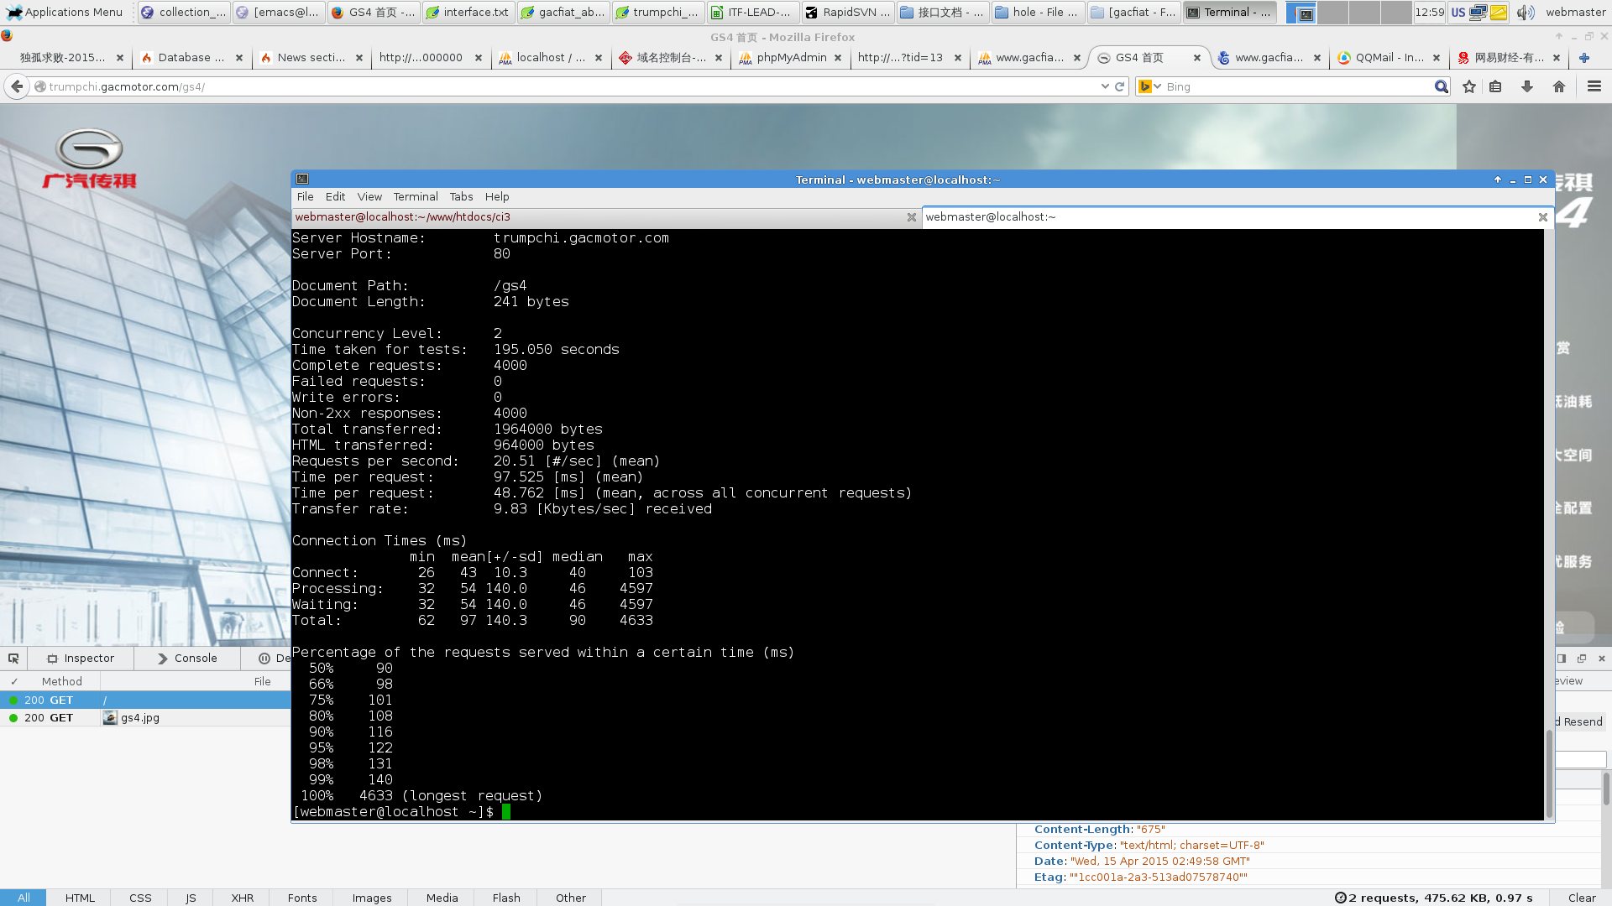Open the terminal Edit menu
The image size is (1612, 906).
335,197
